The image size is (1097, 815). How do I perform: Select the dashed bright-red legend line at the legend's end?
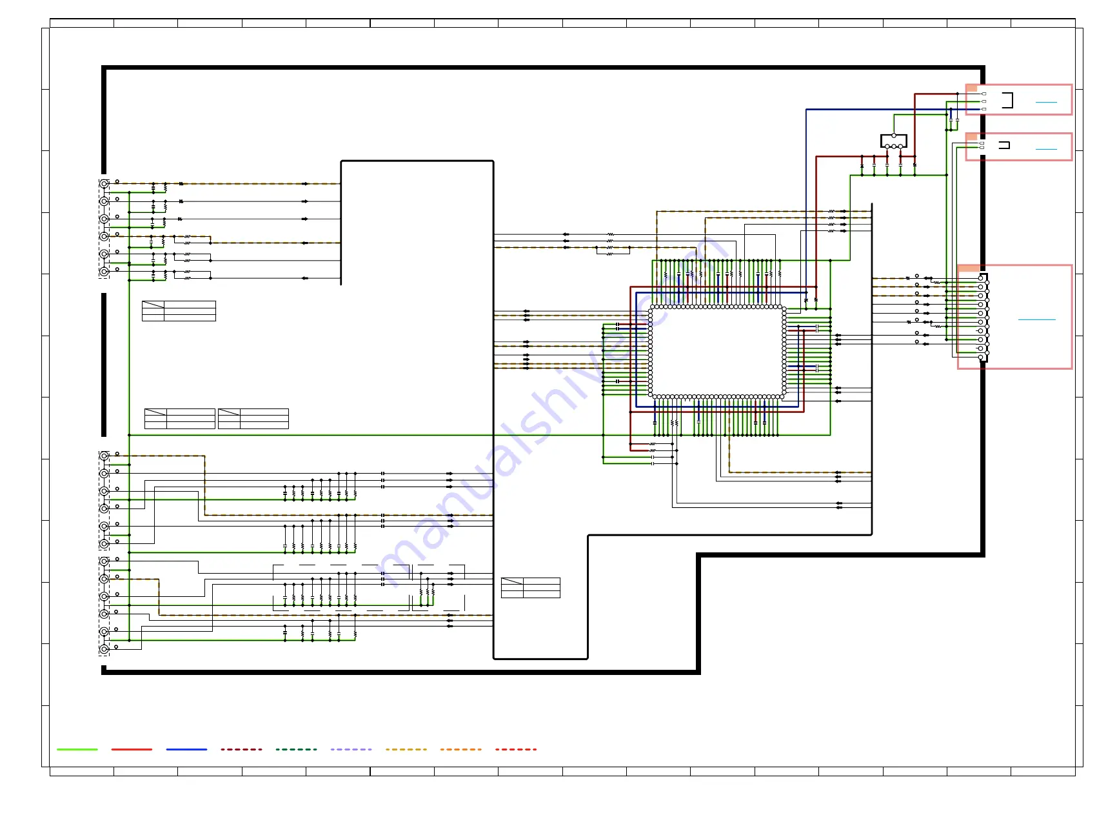tap(516, 749)
